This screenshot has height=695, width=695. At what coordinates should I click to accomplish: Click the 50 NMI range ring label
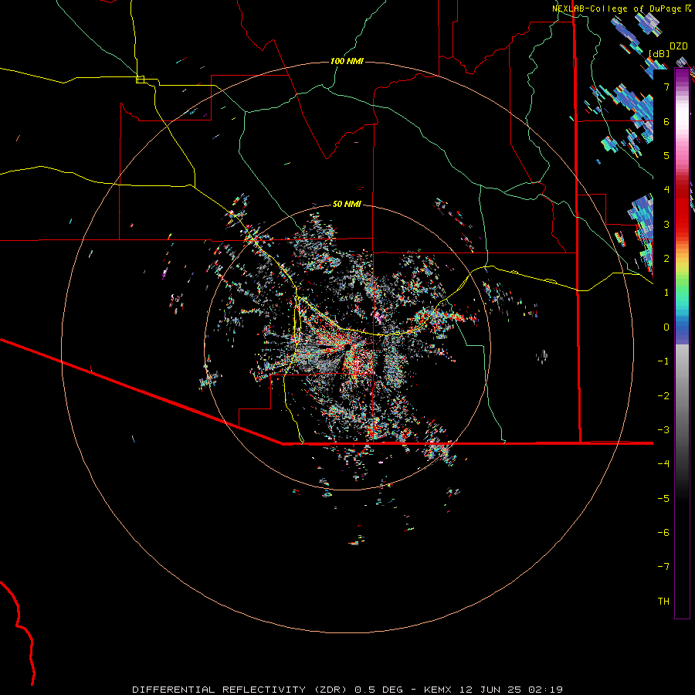click(347, 205)
